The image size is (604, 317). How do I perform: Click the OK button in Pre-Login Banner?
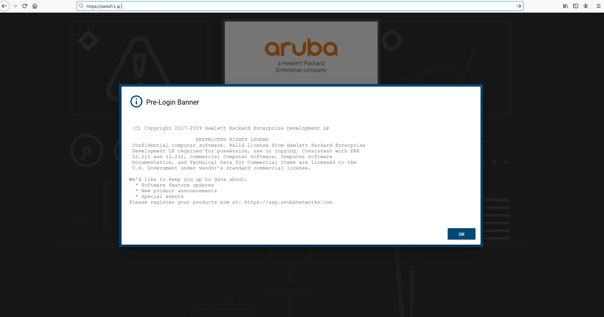(461, 234)
